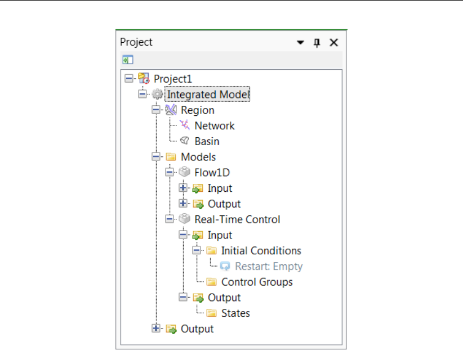The height and width of the screenshot is (351, 463).
Task: Click the Basin shape icon
Action: pos(184,141)
